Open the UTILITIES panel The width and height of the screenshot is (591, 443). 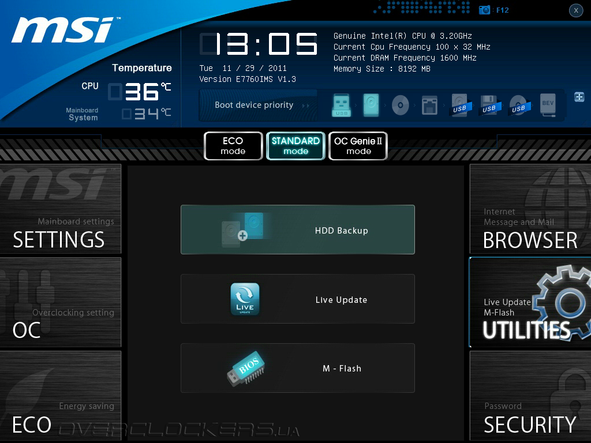point(530,302)
